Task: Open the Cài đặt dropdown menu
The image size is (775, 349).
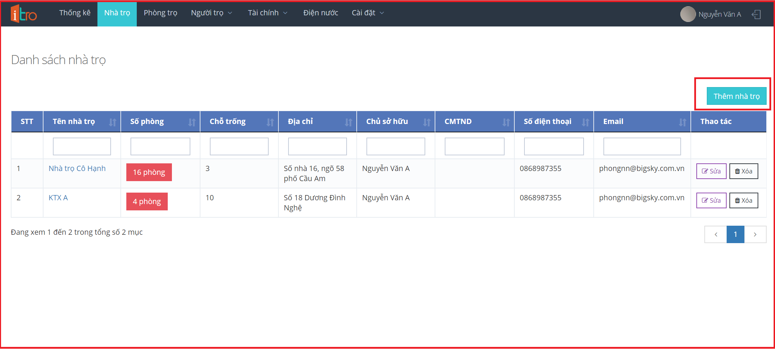Action: tap(367, 13)
